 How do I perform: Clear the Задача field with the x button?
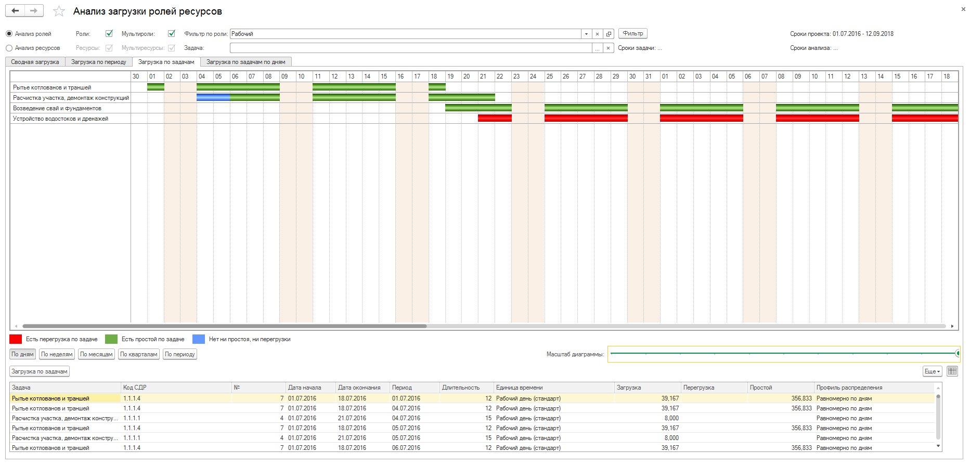tap(608, 48)
